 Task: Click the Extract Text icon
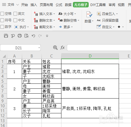36,27
